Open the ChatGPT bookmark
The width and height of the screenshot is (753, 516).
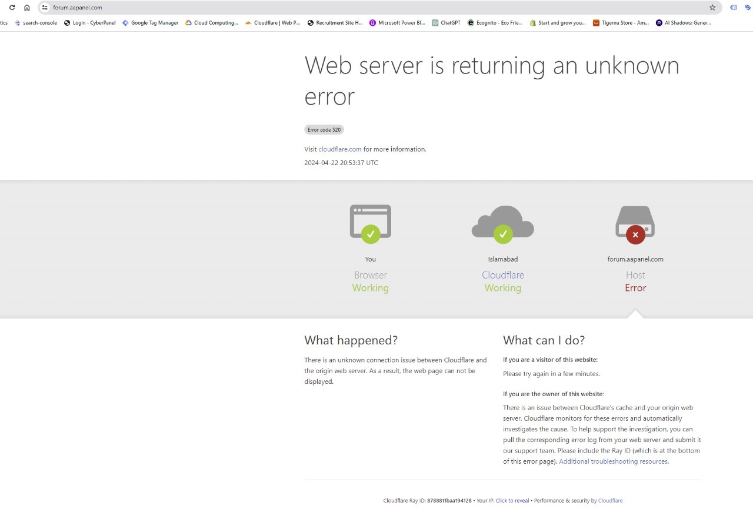tap(447, 23)
